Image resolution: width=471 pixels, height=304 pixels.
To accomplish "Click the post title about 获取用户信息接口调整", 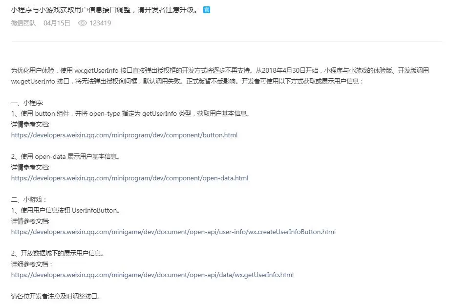I will coord(105,10).
